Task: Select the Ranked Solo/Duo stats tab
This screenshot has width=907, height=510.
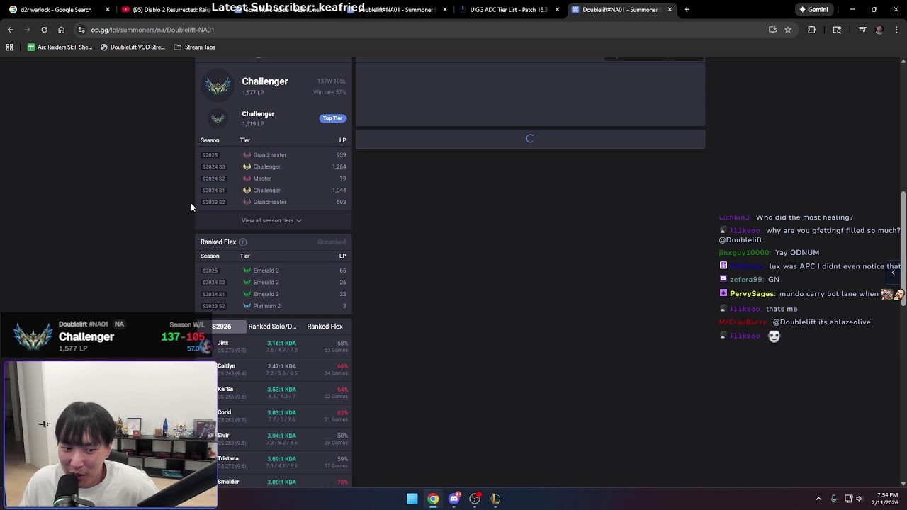Action: (272, 327)
